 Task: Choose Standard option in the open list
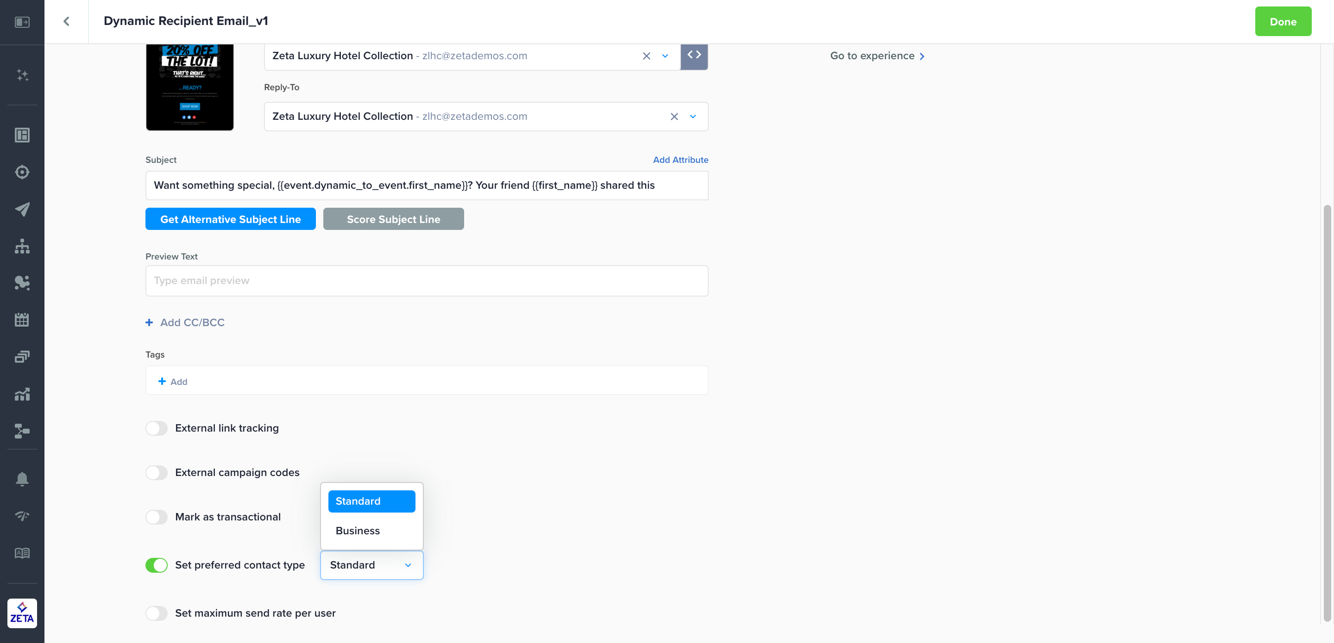point(371,501)
